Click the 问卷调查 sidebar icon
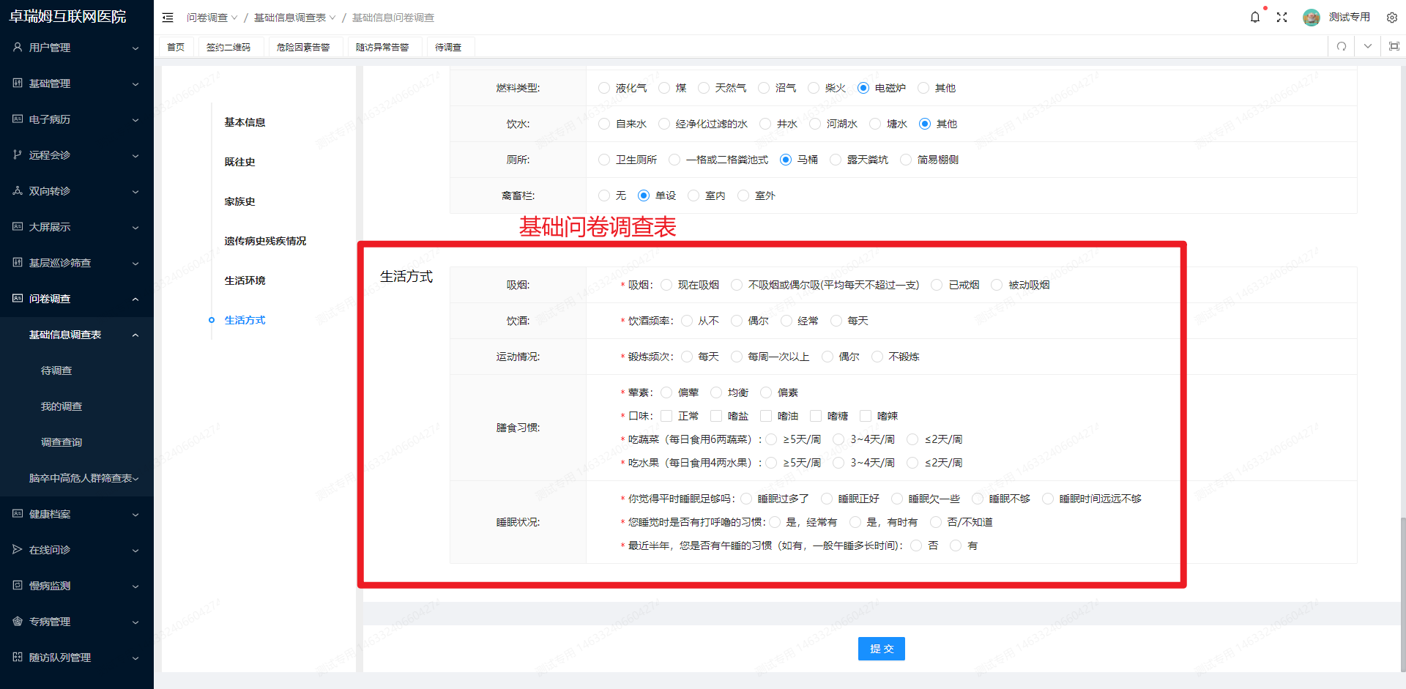The height and width of the screenshot is (689, 1406). 18,298
